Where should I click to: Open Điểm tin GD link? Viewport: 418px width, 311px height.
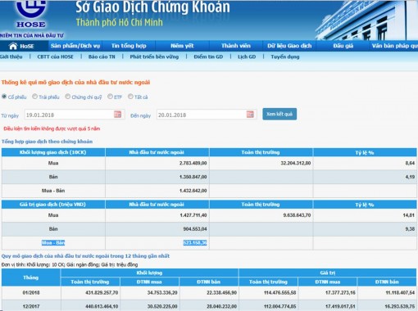pyautogui.click(x=208, y=56)
